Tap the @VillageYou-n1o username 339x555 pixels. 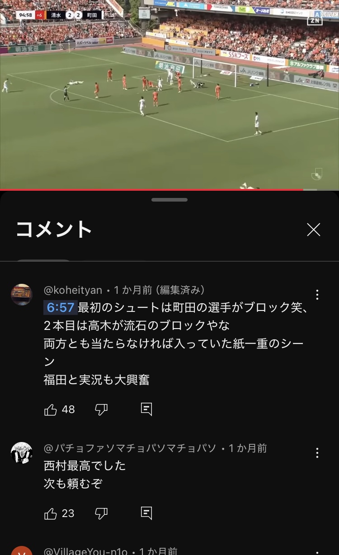coord(85,551)
